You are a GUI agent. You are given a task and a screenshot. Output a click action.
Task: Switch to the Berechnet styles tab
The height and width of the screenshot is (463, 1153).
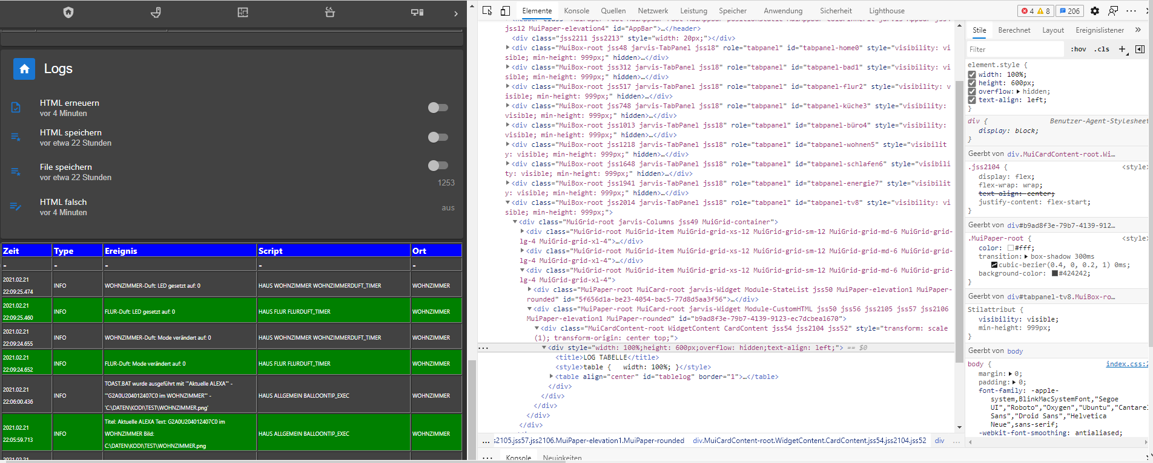tap(1014, 30)
